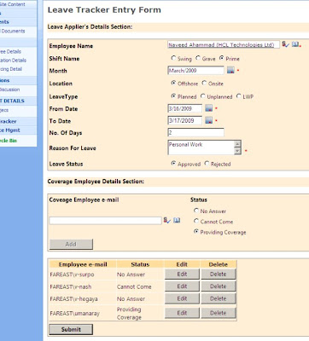The width and height of the screenshot is (309, 341).
Task: Delete the FAREAST\umanaray row
Action: click(x=219, y=313)
